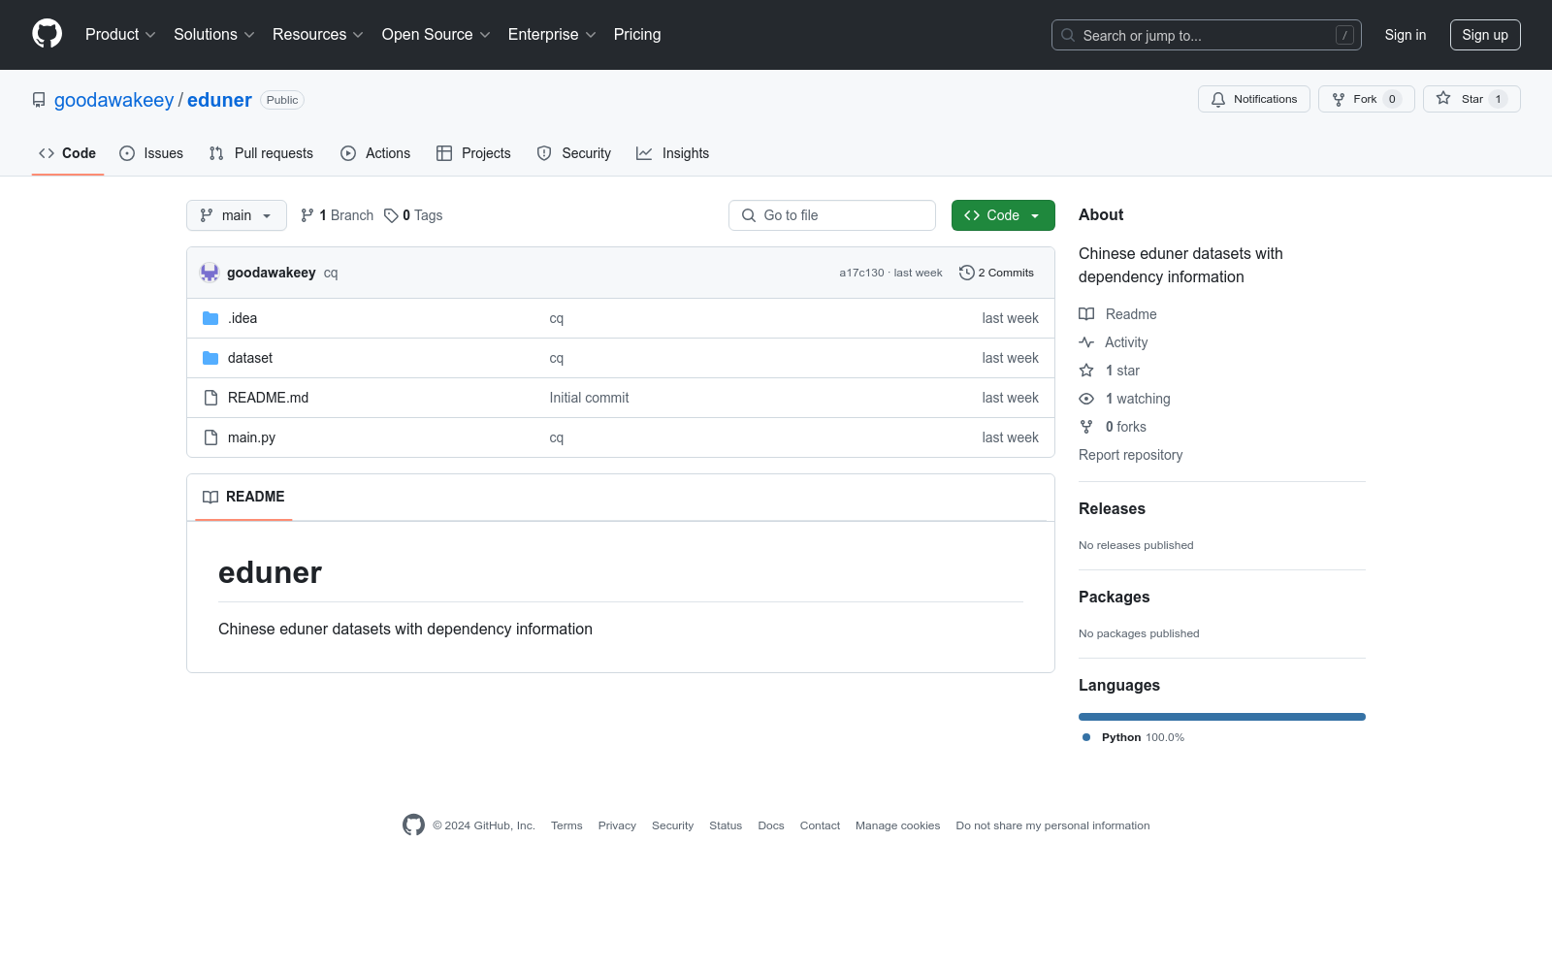Image resolution: width=1552 pixels, height=970 pixels.
Task: Click the Go to file search box
Action: (832, 215)
